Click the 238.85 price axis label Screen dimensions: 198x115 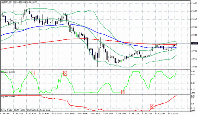[x=194, y=51]
